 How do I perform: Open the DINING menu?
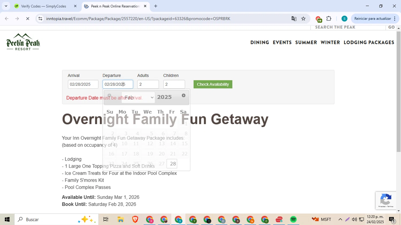(x=260, y=42)
